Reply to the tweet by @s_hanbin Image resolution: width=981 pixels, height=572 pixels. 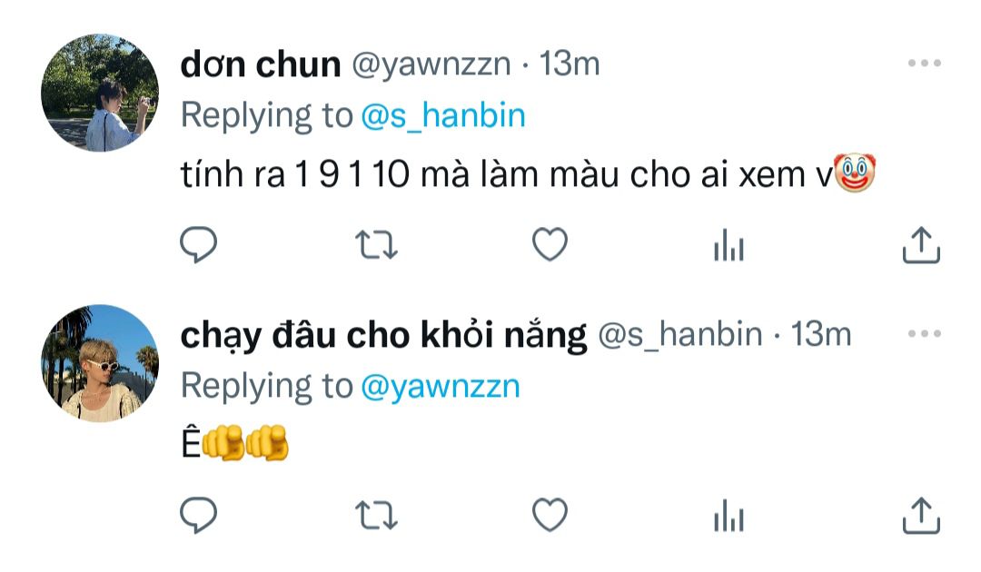198,515
